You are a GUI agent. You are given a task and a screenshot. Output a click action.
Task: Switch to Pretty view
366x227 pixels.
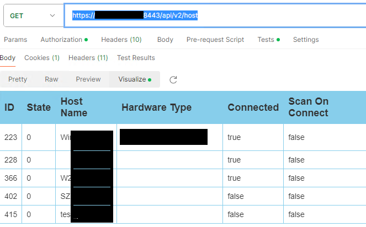(x=18, y=79)
